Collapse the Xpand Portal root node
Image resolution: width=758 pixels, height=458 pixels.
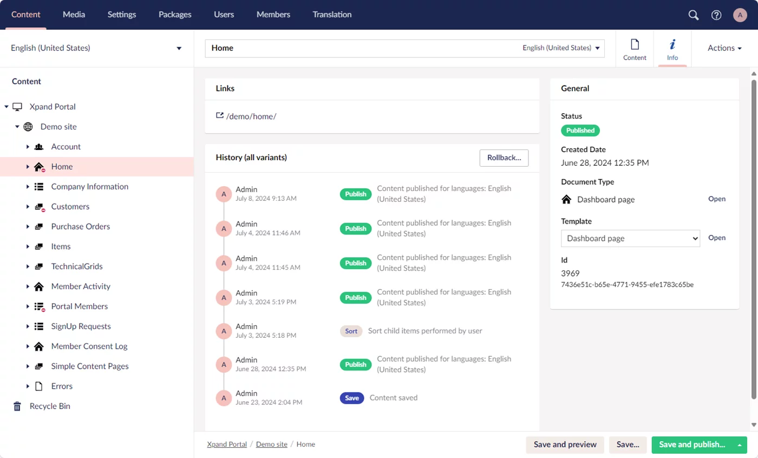(x=6, y=107)
